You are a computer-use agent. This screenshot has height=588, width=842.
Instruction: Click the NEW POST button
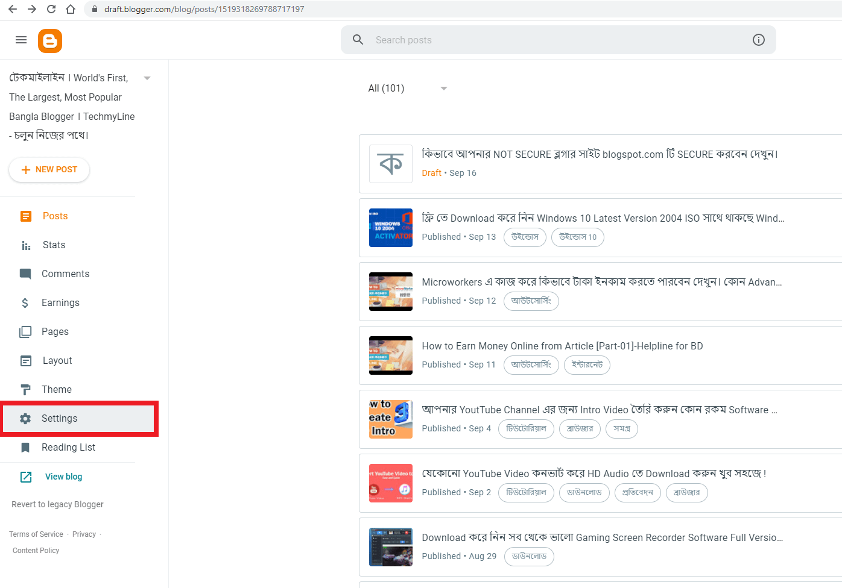[x=49, y=169]
